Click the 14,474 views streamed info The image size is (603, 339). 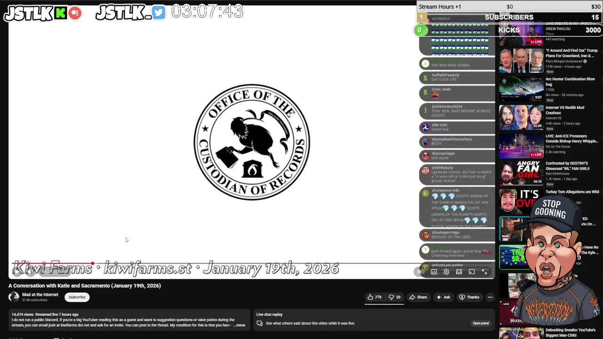(x=45, y=315)
